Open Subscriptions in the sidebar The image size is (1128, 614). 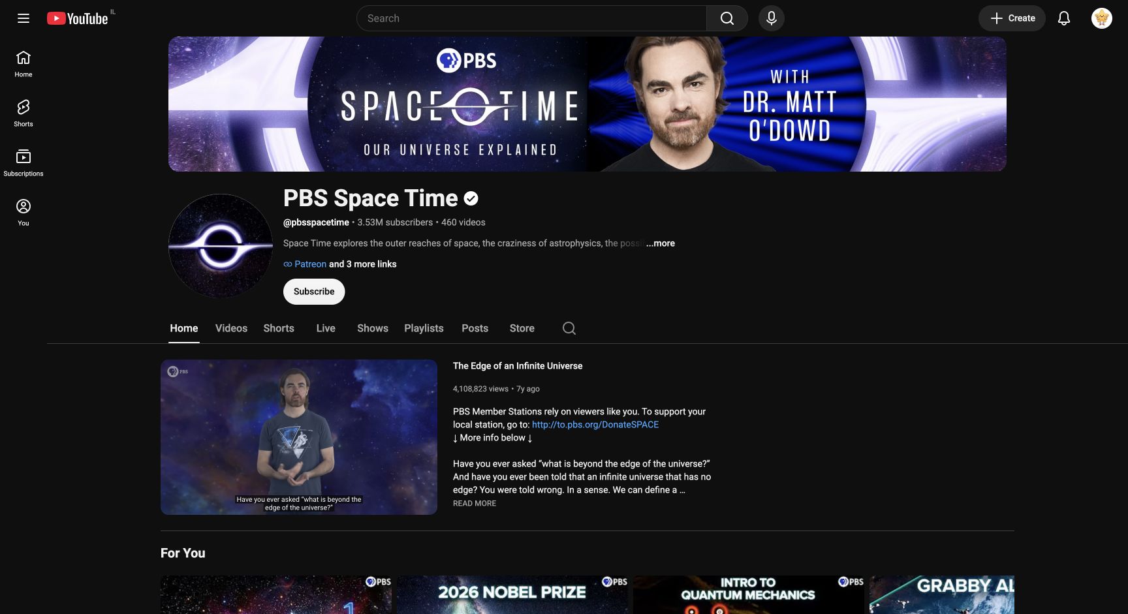(x=23, y=163)
